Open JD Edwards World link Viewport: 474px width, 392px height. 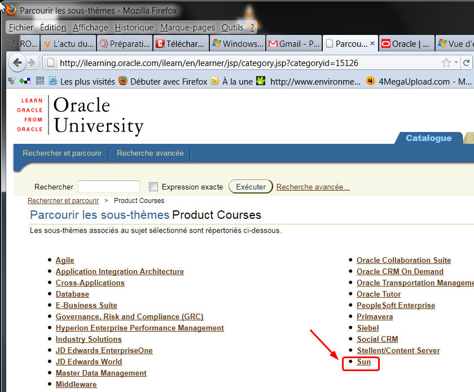(x=89, y=362)
